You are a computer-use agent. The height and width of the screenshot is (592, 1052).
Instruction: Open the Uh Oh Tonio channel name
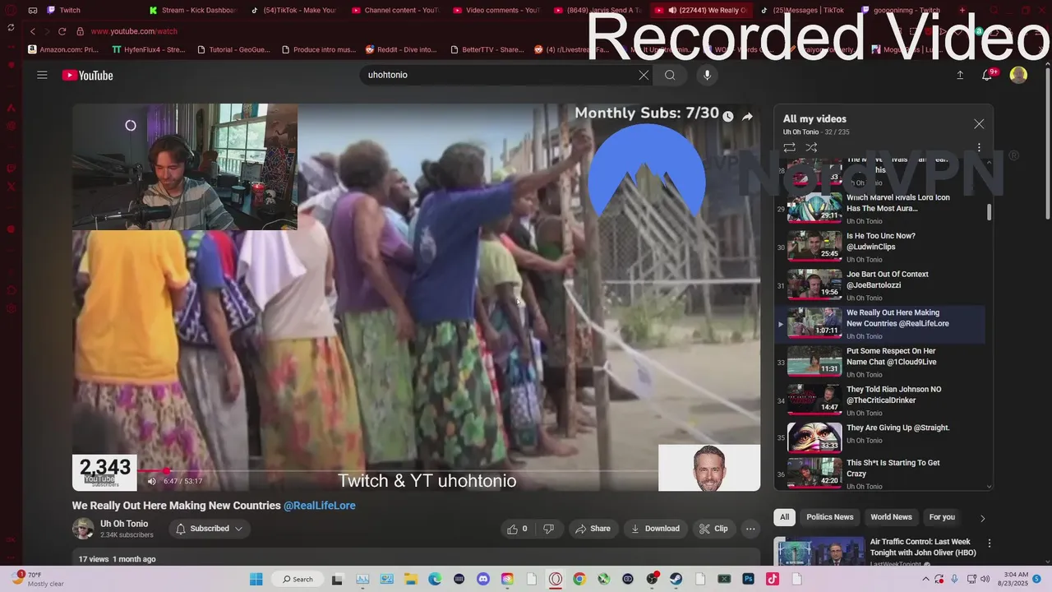[x=124, y=524]
